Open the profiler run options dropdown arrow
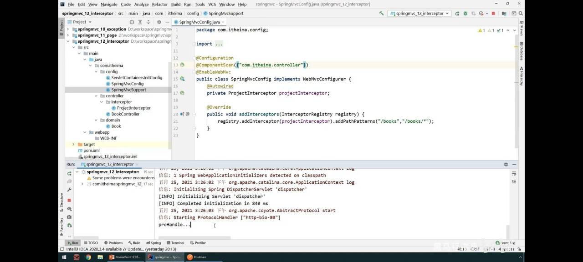 click(487, 14)
